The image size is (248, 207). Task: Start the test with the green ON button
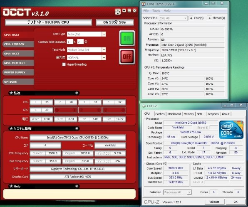tap(127, 38)
